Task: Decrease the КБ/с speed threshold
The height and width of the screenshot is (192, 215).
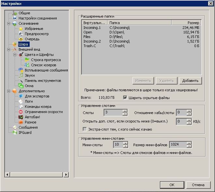Action: tap(189, 123)
